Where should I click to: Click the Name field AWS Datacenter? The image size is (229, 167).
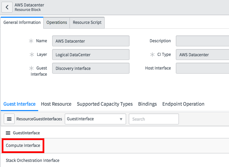click(91, 41)
